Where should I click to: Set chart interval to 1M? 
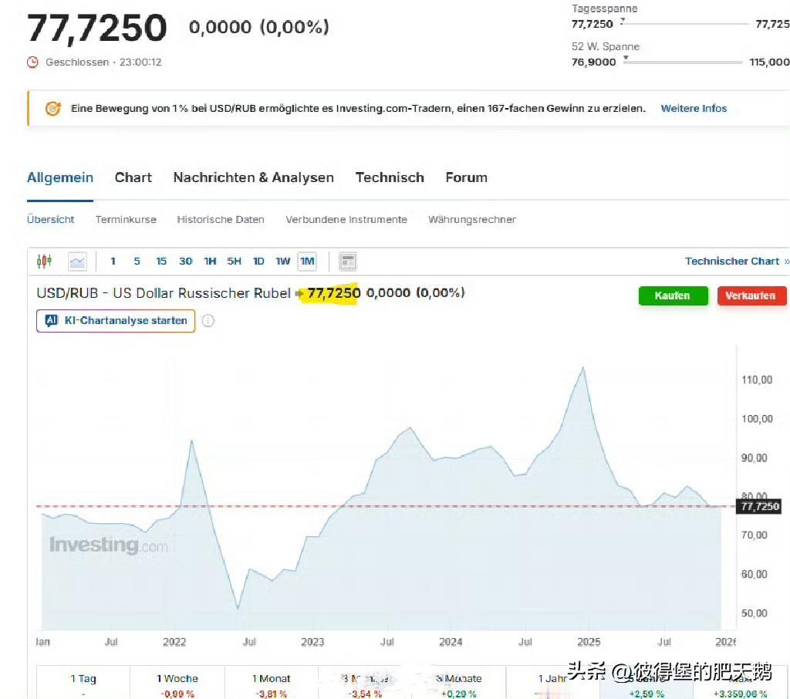(x=307, y=261)
